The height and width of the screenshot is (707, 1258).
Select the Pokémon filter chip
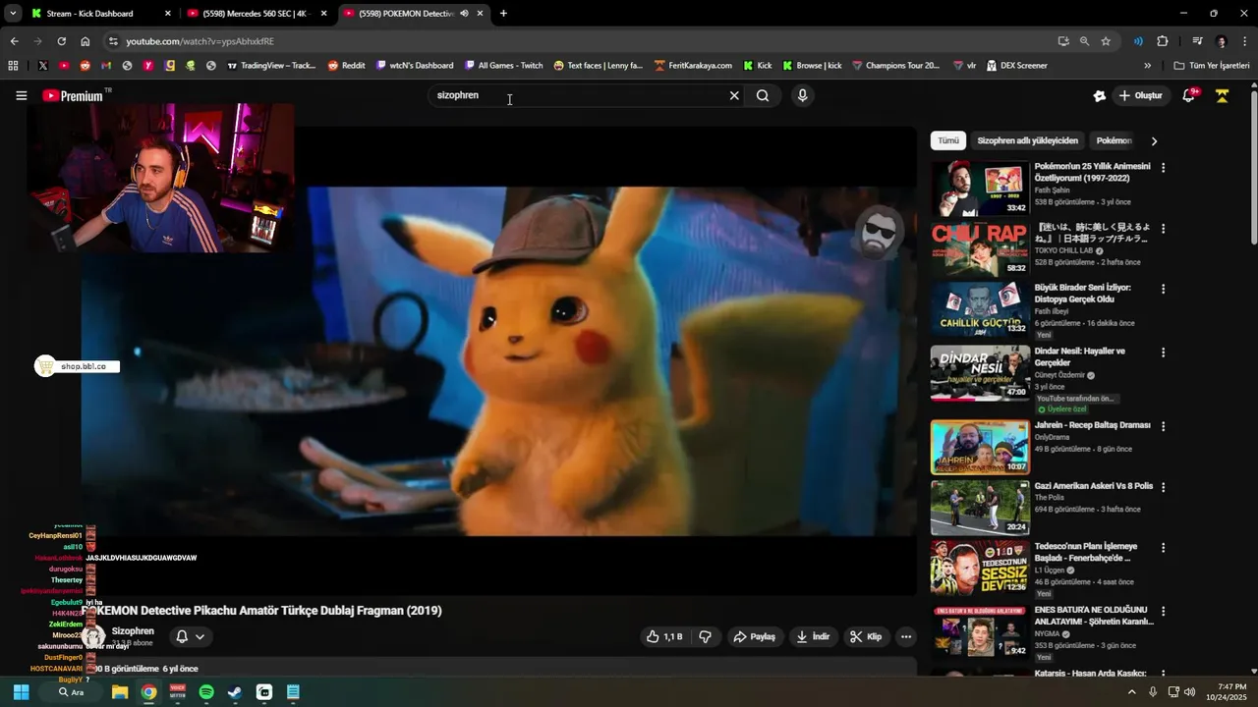(x=1114, y=140)
